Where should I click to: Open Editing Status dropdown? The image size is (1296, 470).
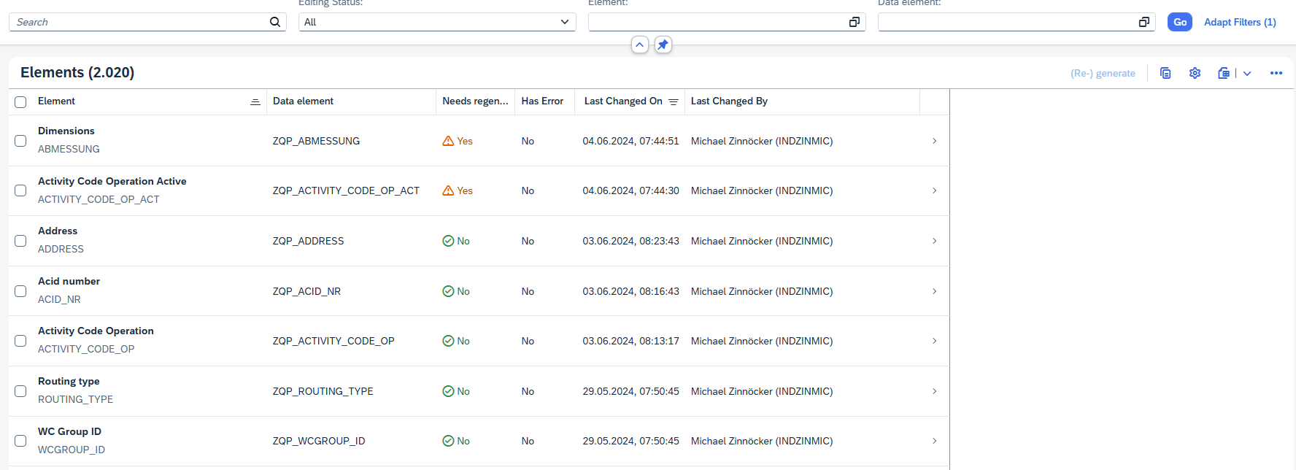(565, 22)
